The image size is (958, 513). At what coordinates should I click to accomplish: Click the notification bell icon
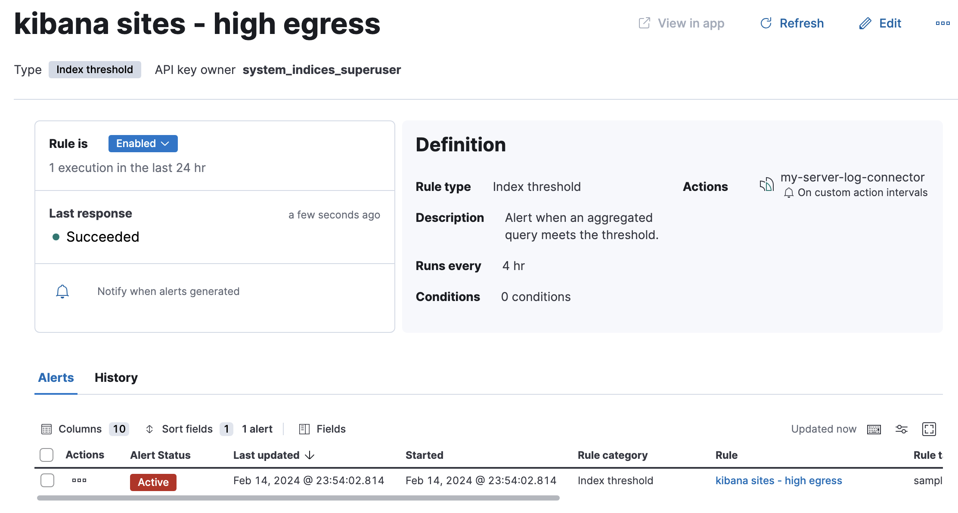62,292
